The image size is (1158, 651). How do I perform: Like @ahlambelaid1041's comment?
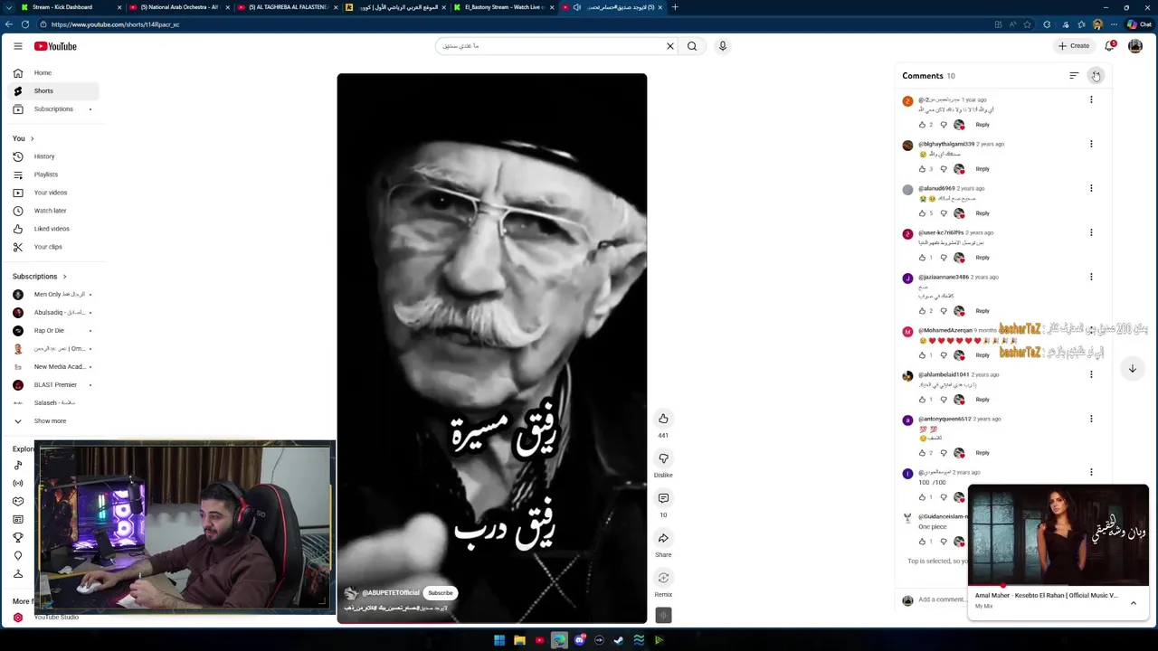pos(922,400)
